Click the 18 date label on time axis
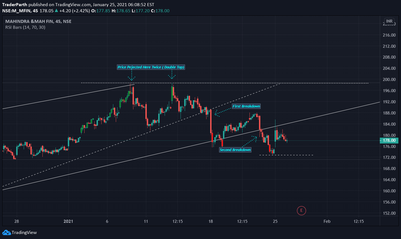 [211, 221]
